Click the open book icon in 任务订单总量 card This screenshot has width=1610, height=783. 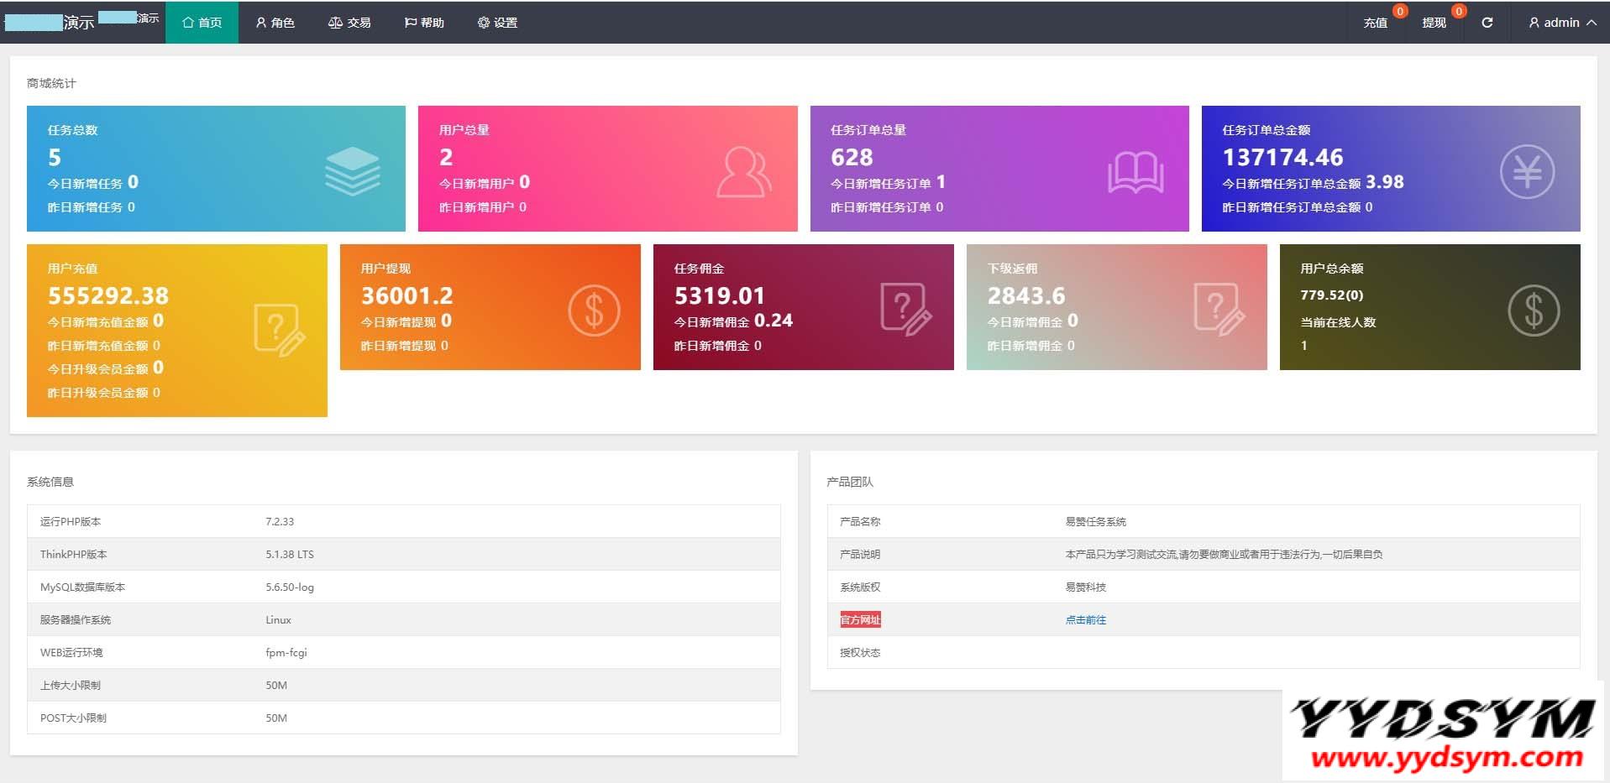(1135, 172)
